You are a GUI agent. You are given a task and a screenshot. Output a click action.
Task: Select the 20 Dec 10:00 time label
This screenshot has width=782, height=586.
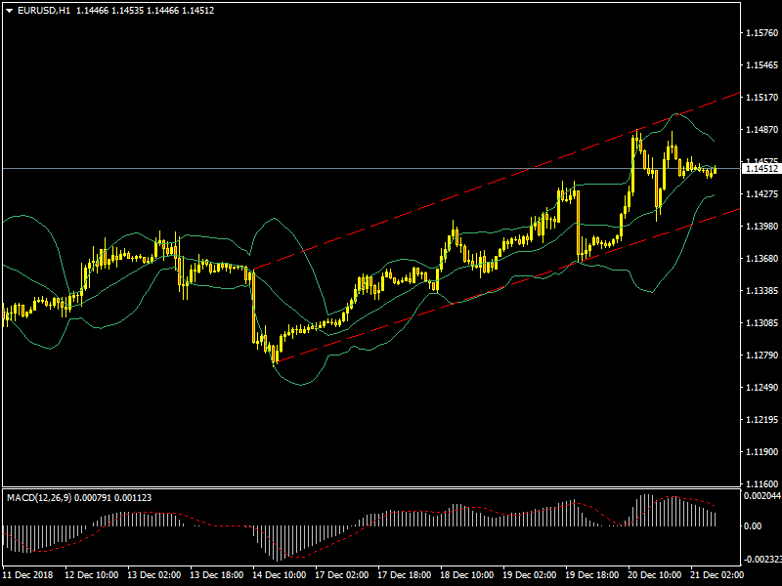click(654, 575)
